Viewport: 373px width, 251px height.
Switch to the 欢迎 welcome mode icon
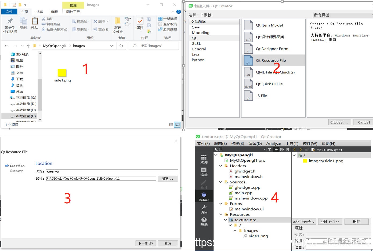click(204, 159)
